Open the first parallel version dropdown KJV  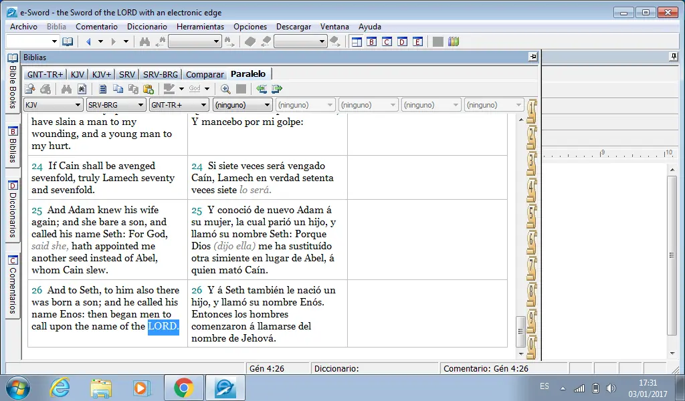point(54,105)
